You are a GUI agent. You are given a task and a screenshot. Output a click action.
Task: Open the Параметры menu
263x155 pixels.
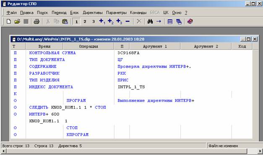pyautogui.click(x=116, y=13)
